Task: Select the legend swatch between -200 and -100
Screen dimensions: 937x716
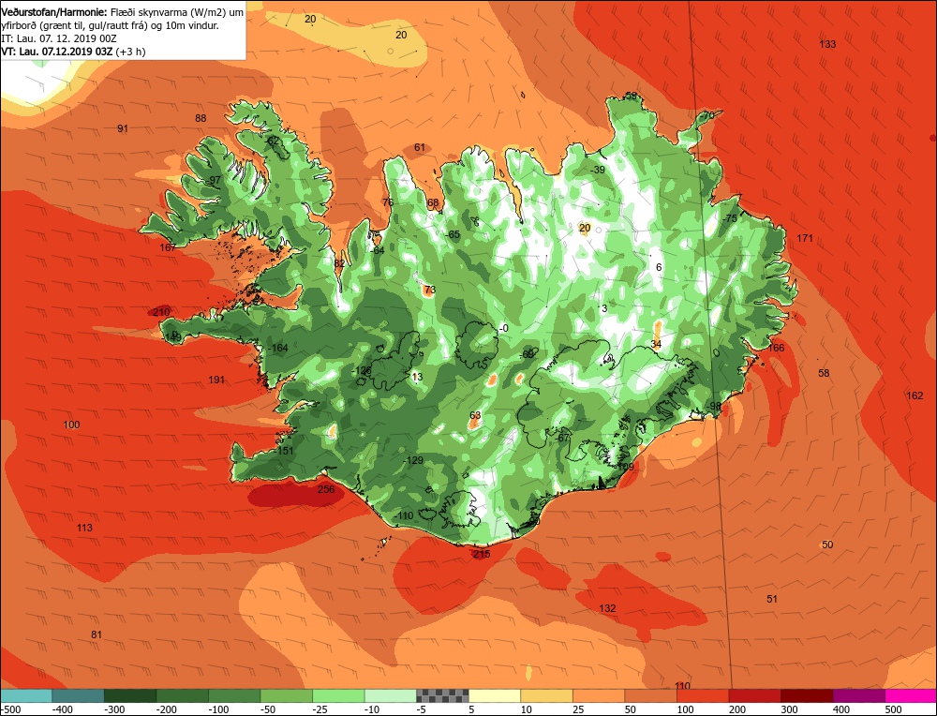Action: 183,695
